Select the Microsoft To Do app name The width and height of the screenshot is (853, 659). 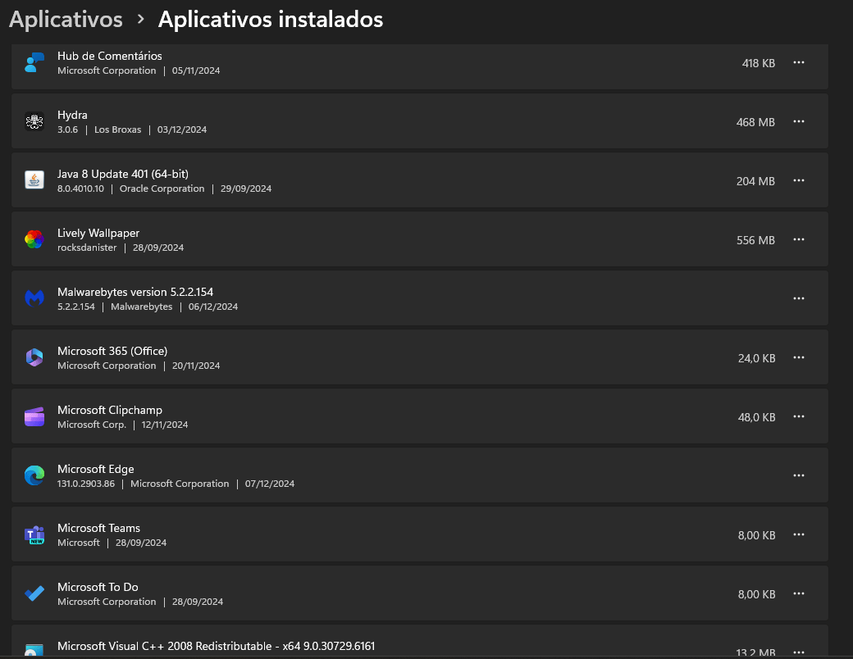[x=98, y=587]
